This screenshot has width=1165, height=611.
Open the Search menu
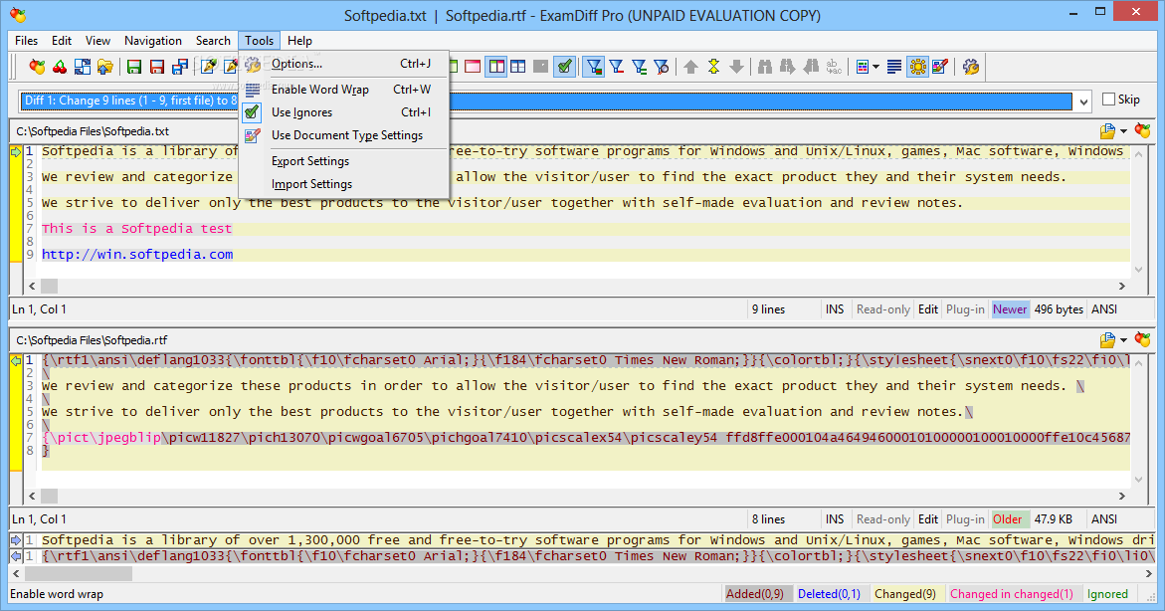point(213,41)
